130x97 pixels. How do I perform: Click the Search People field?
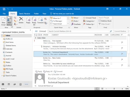click(105, 18)
